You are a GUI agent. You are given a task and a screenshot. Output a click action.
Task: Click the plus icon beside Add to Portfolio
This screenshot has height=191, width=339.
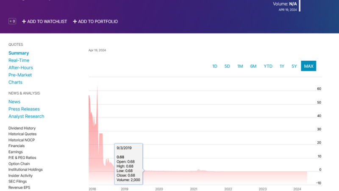75,22
